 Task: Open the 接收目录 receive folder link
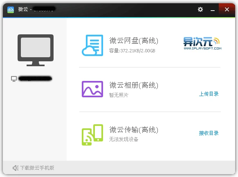pos(209,133)
